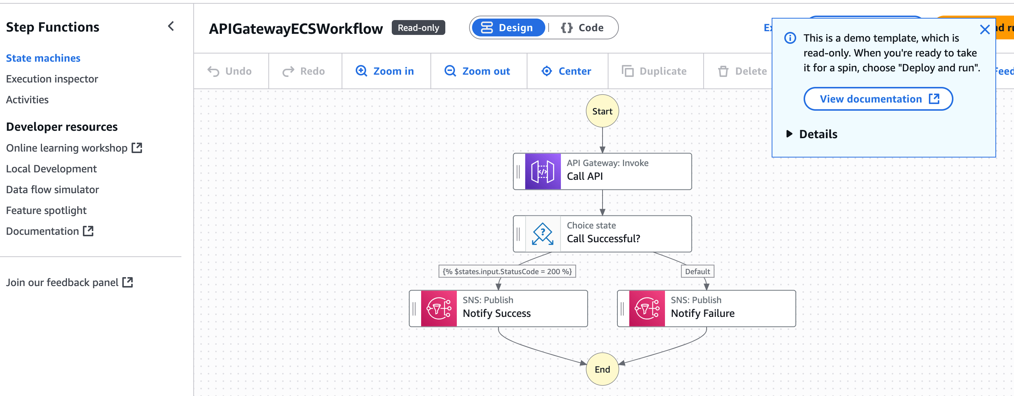Click the Choice state diamond icon
Image resolution: width=1014 pixels, height=396 pixels.
(x=542, y=234)
